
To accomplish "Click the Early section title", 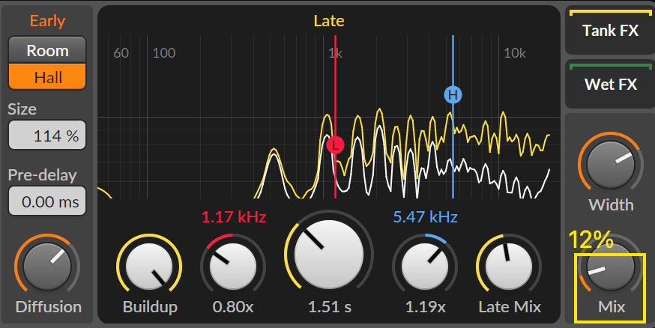I will (x=47, y=21).
